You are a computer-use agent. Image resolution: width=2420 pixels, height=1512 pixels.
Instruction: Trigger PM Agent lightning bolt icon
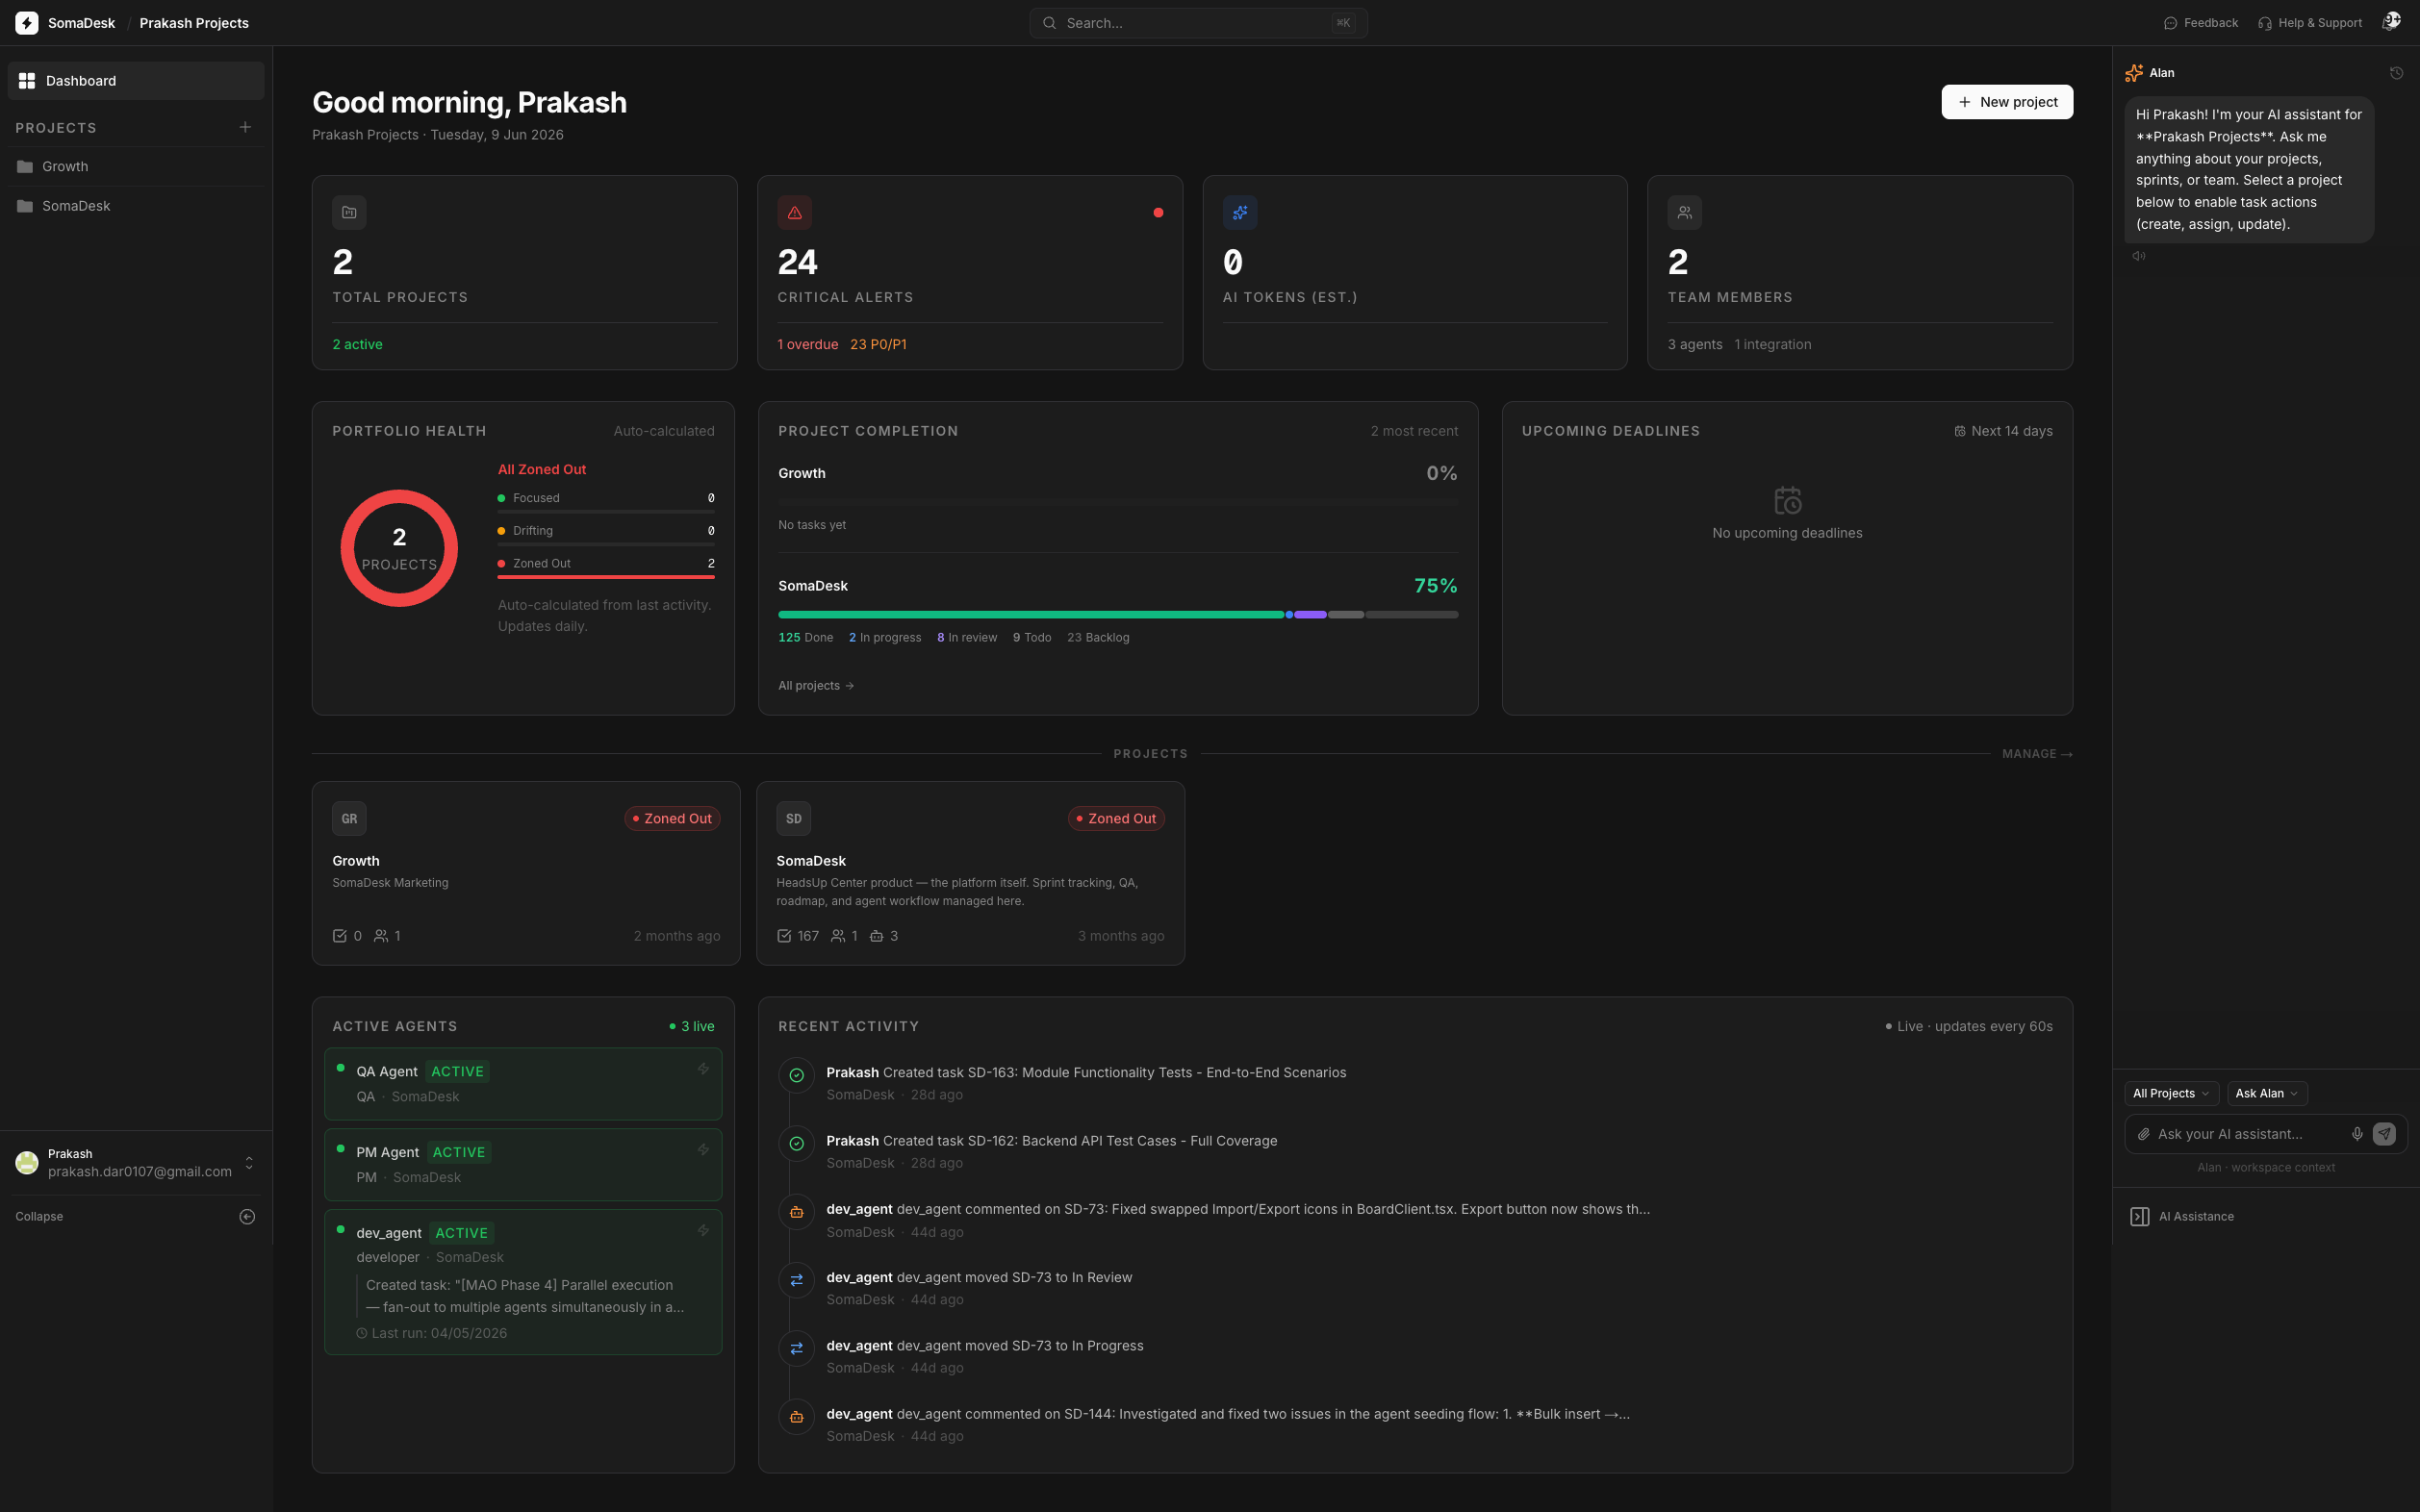point(703,1150)
